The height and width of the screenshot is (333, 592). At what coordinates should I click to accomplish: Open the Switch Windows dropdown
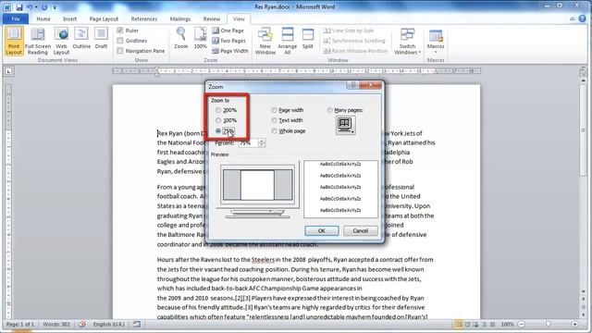407,41
